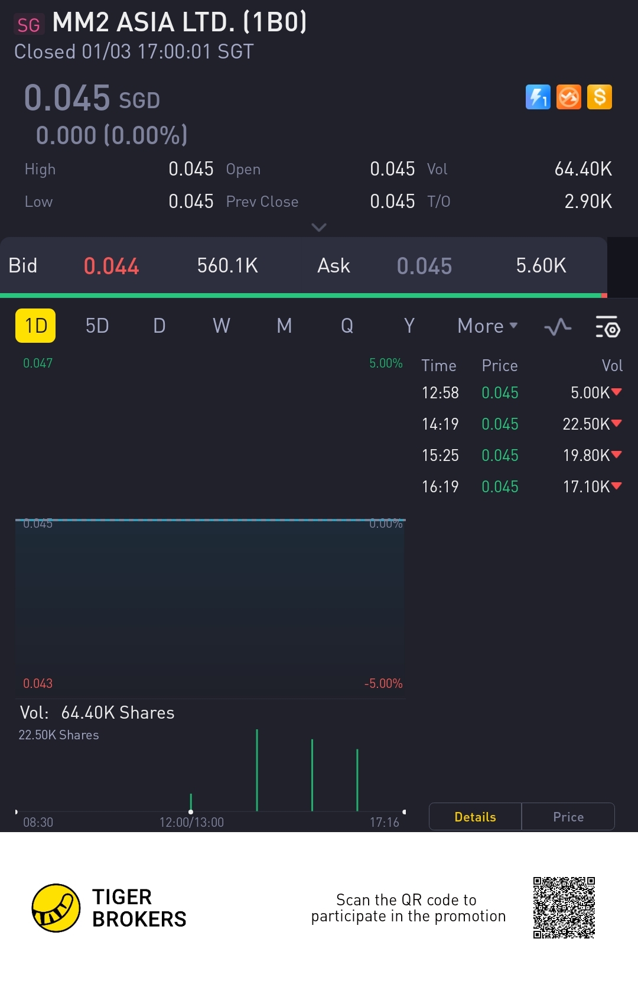Image resolution: width=638 pixels, height=984 pixels.
Task: Switch to the 5D chart timeframe
Action: click(x=97, y=326)
